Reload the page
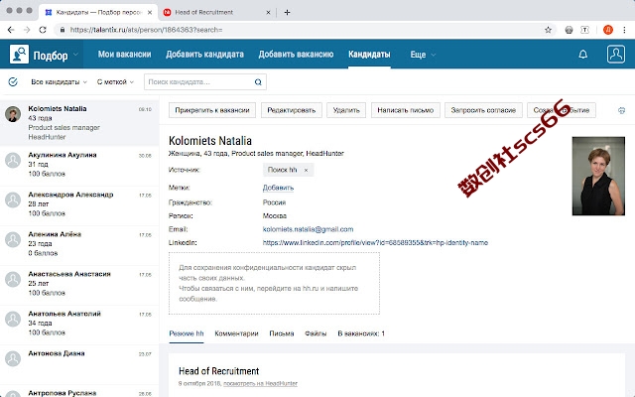Image resolution: width=635 pixels, height=397 pixels. pyautogui.click(x=43, y=30)
